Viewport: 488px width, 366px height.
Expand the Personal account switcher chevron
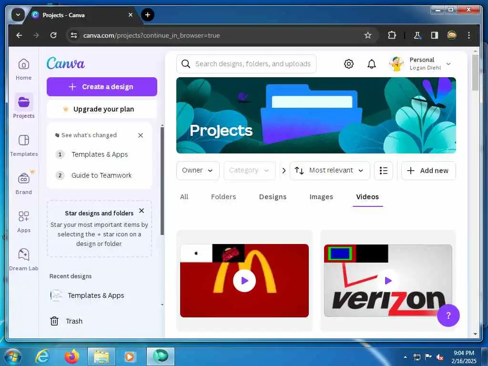tap(448, 64)
